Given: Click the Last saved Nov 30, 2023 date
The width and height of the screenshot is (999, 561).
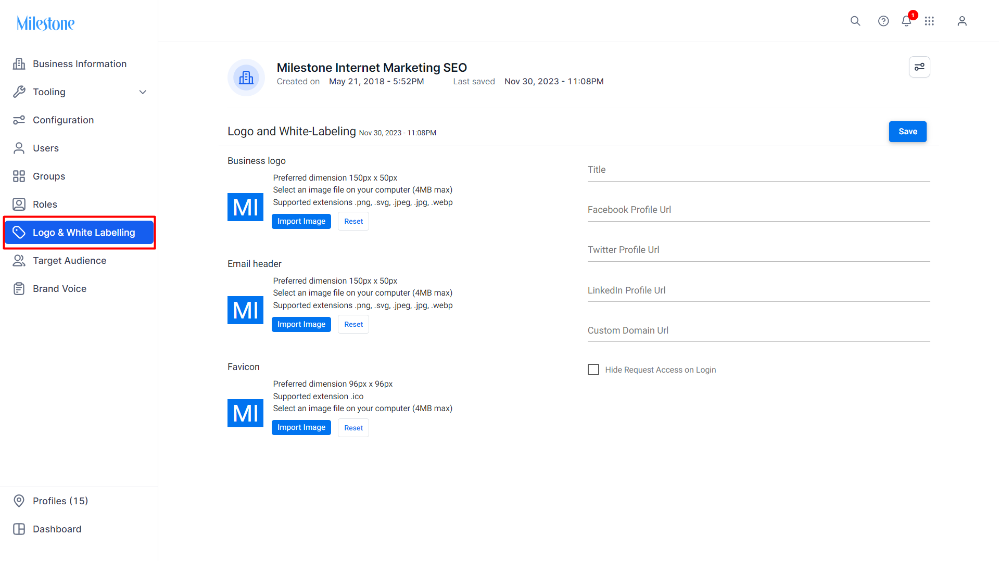Looking at the screenshot, I should pyautogui.click(x=554, y=82).
